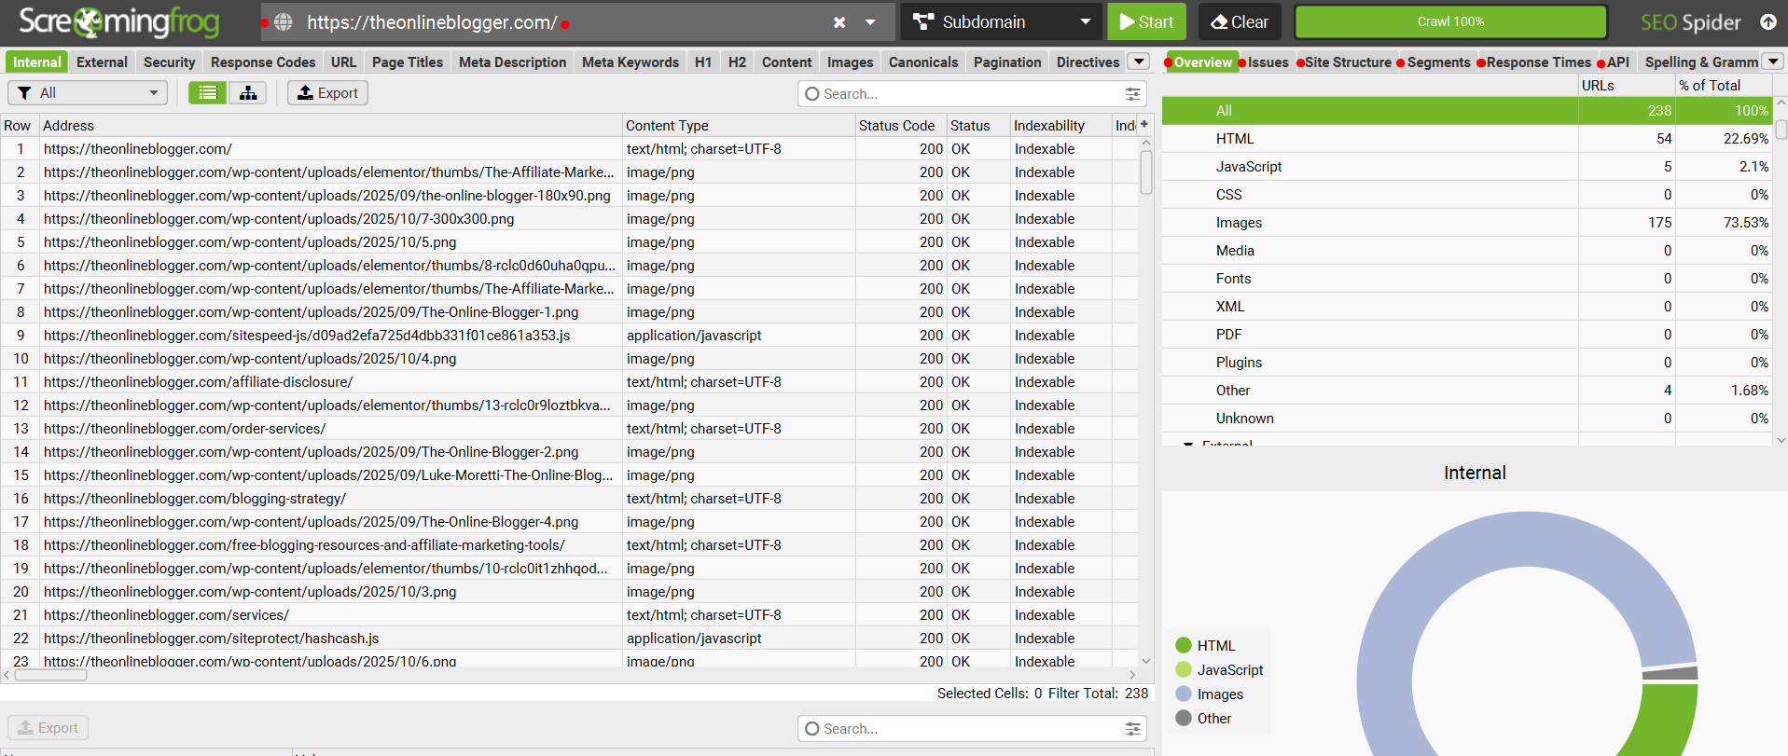1788x756 pixels.
Task: Click the gray Other segment of the donut chart
Action: [x=1670, y=672]
